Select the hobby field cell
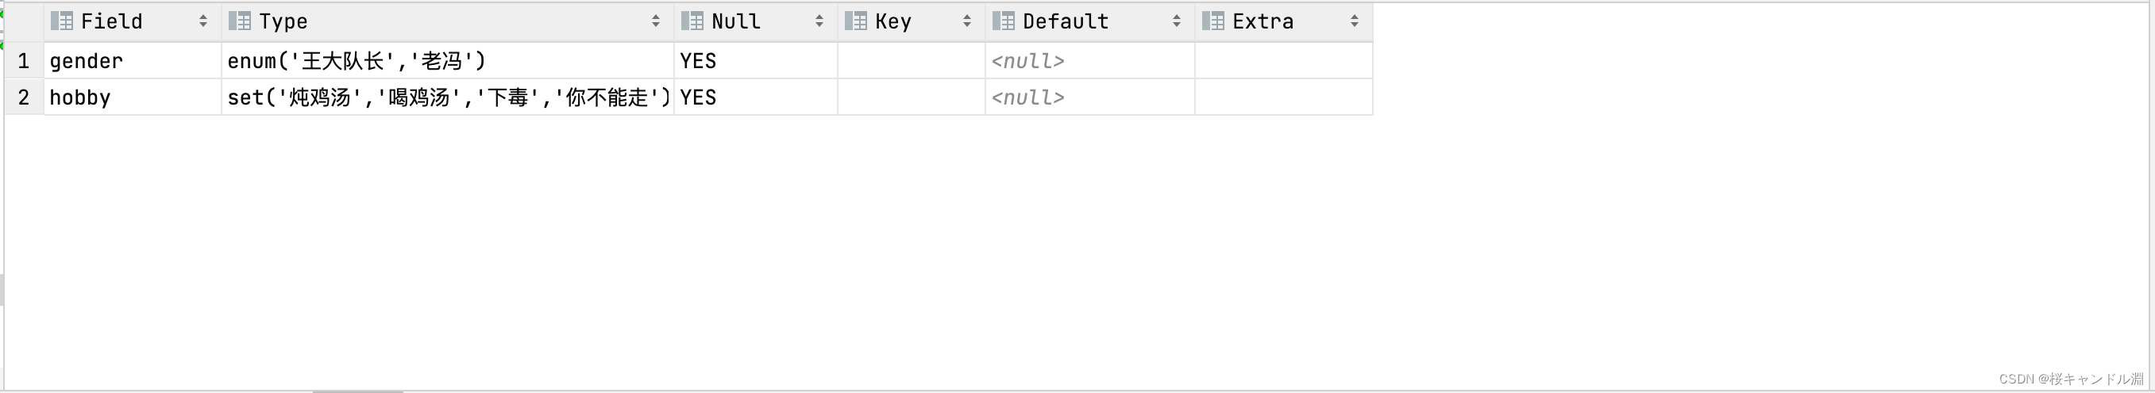Image resolution: width=2155 pixels, height=393 pixels. (133, 97)
